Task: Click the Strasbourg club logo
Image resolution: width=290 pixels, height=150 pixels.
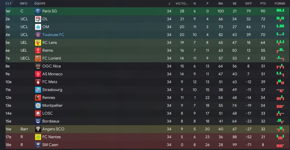Action: click(x=38, y=90)
